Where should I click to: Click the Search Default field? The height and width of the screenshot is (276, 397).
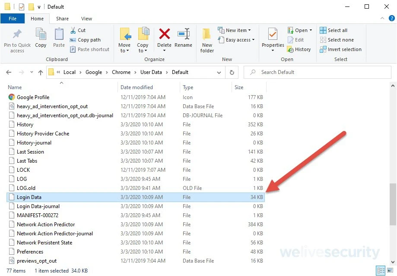317,72
